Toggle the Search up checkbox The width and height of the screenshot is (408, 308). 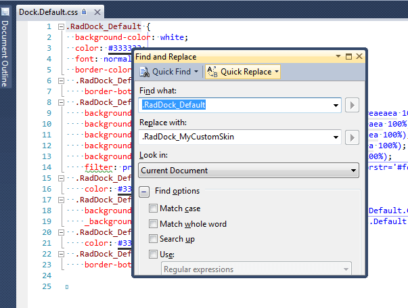tap(154, 239)
